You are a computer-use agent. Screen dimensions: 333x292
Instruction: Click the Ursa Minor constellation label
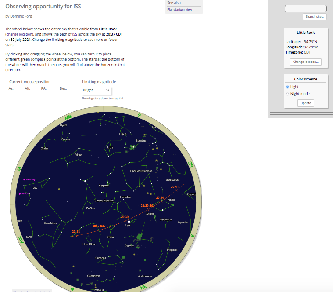[89, 245]
